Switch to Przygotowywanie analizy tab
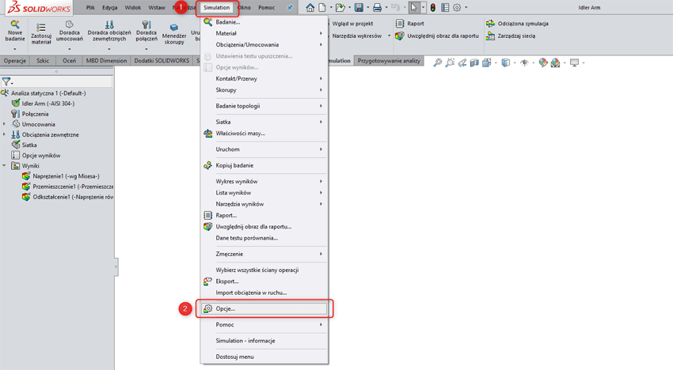This screenshot has width=673, height=370. click(x=389, y=61)
